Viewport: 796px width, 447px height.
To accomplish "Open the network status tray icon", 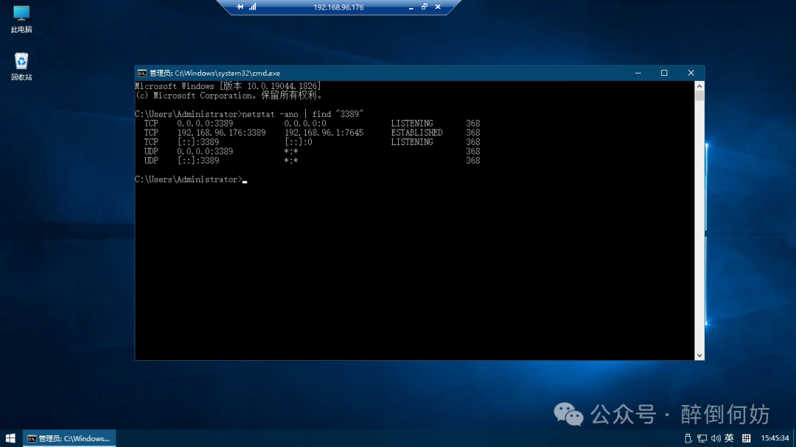I will coord(702,438).
